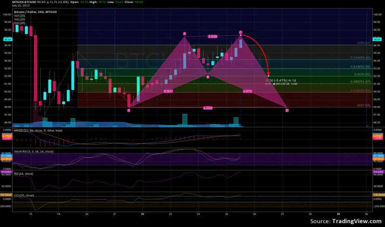Click the 2013-07-26 12:00 forecast timestamp
The height and width of the screenshot is (227, 385).
286,84
